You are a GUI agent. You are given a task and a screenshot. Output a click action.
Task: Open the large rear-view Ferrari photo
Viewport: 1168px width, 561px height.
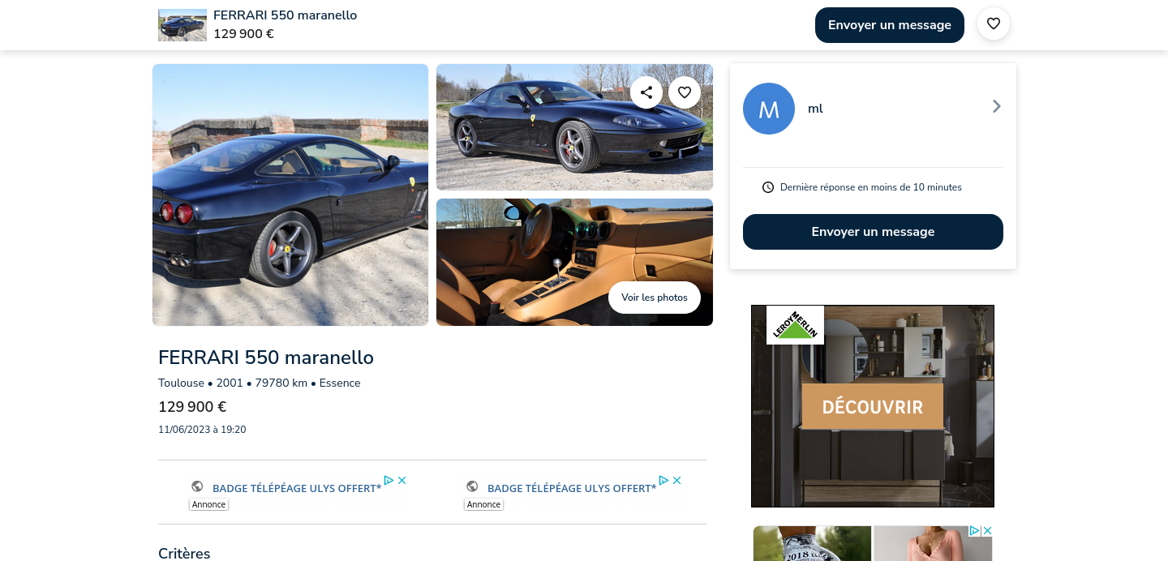[290, 195]
